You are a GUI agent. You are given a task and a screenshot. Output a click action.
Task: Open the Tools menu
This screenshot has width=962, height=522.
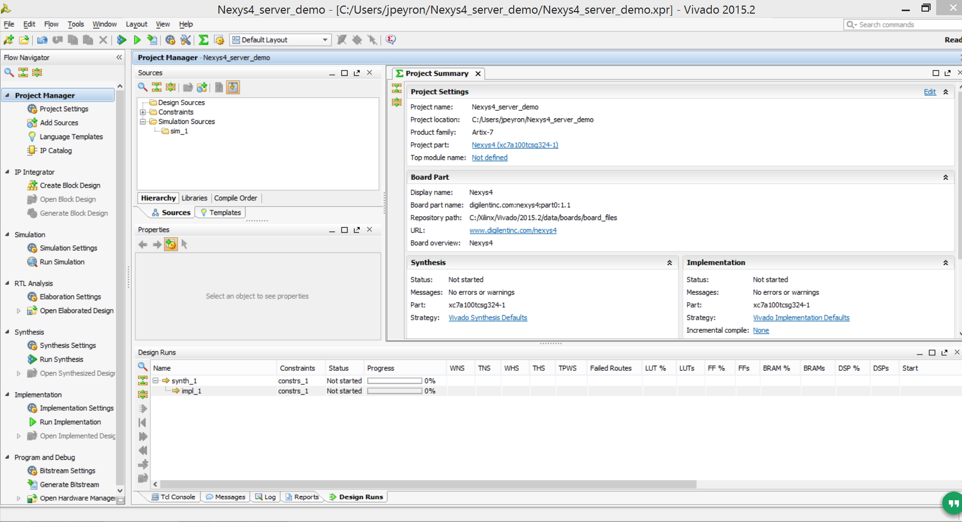coord(75,24)
